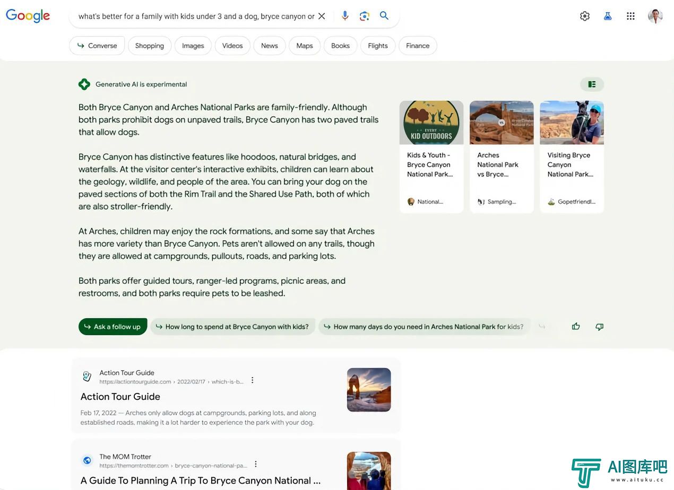The image size is (674, 490).
Task: Start voice search with the microphone icon
Action: pos(345,16)
